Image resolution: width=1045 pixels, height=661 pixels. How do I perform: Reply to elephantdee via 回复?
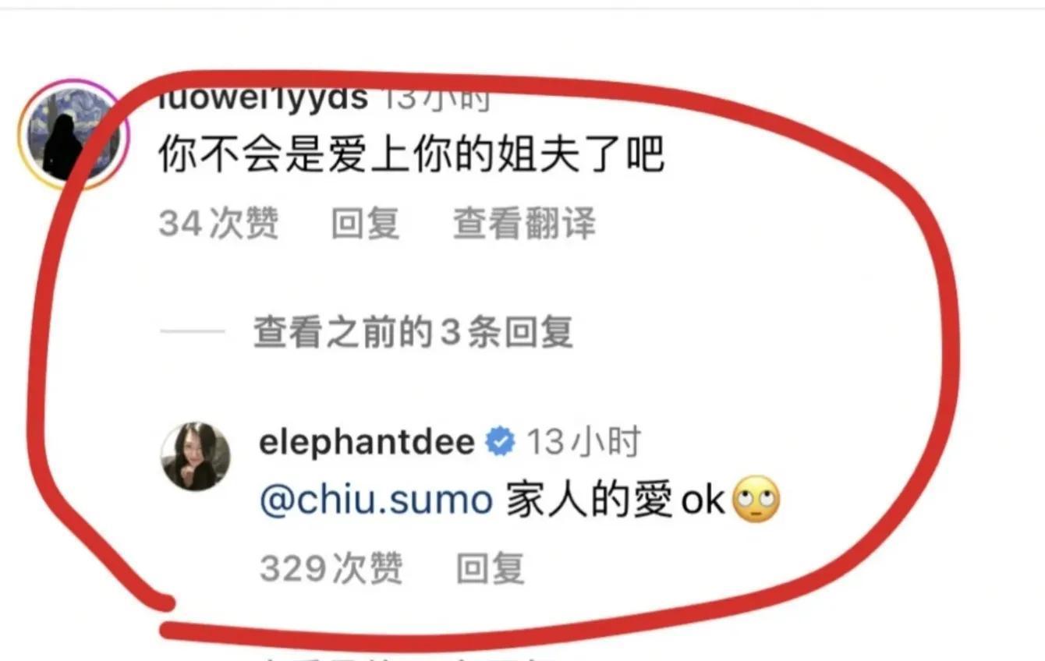point(490,567)
